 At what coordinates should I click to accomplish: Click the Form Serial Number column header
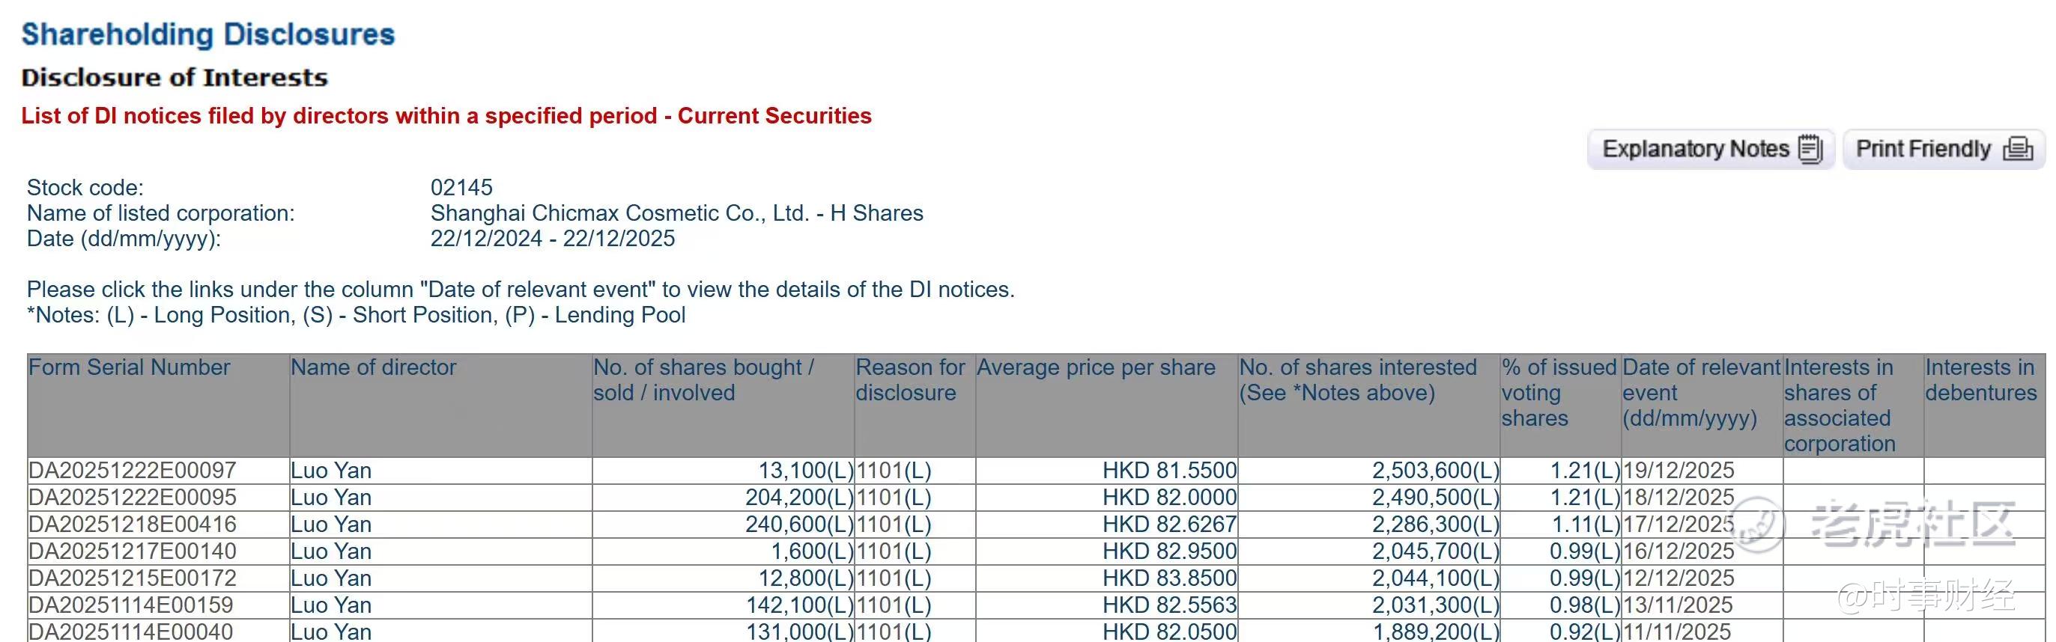point(130,367)
